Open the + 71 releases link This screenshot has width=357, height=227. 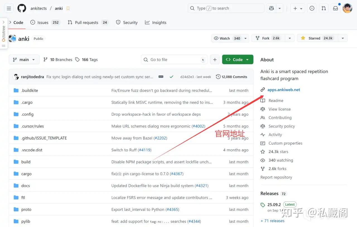point(272,221)
